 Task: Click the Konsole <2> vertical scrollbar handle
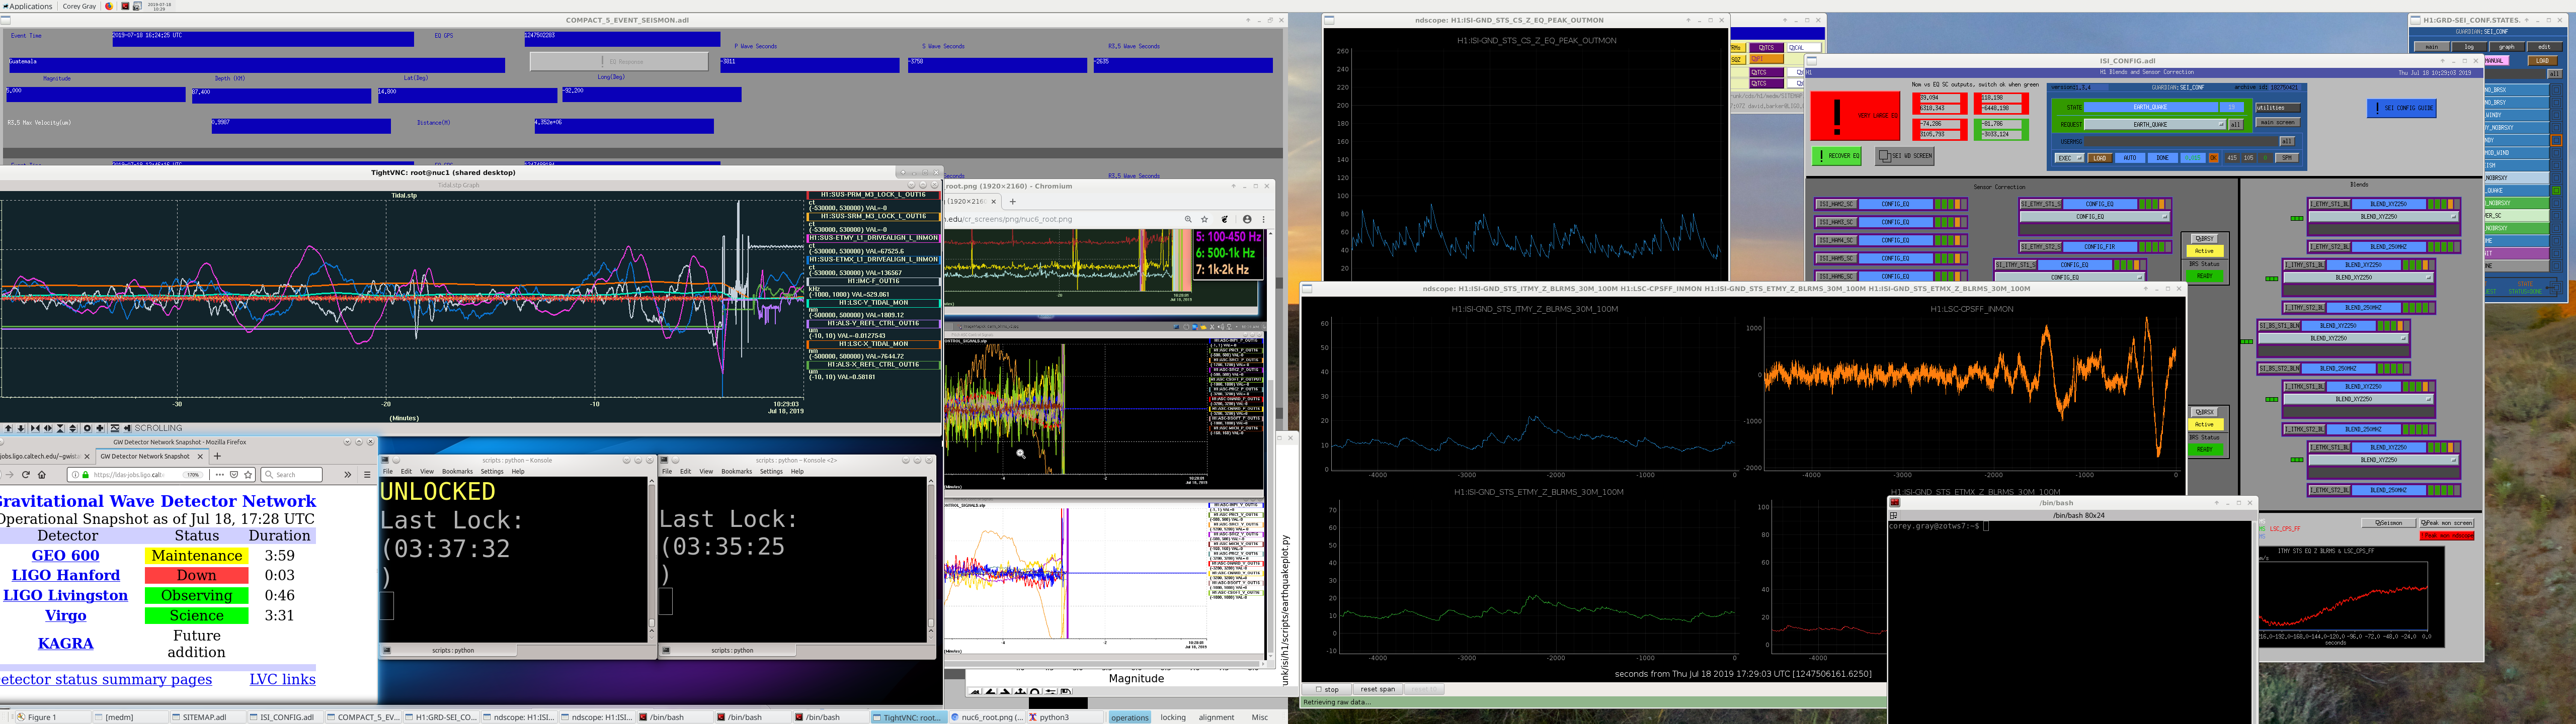click(x=930, y=624)
